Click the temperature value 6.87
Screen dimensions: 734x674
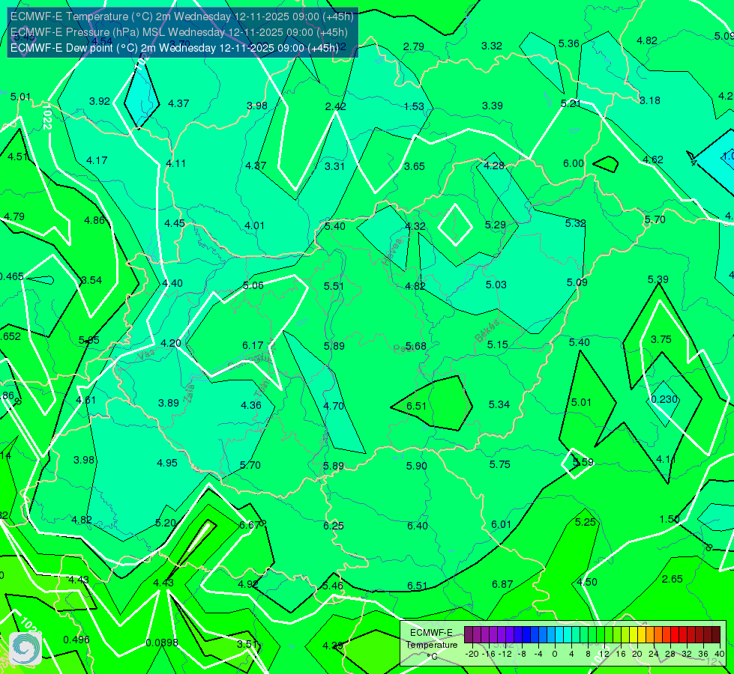[502, 585]
